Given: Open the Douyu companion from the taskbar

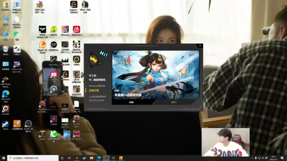Looking at the screenshot, I should click(121, 158).
